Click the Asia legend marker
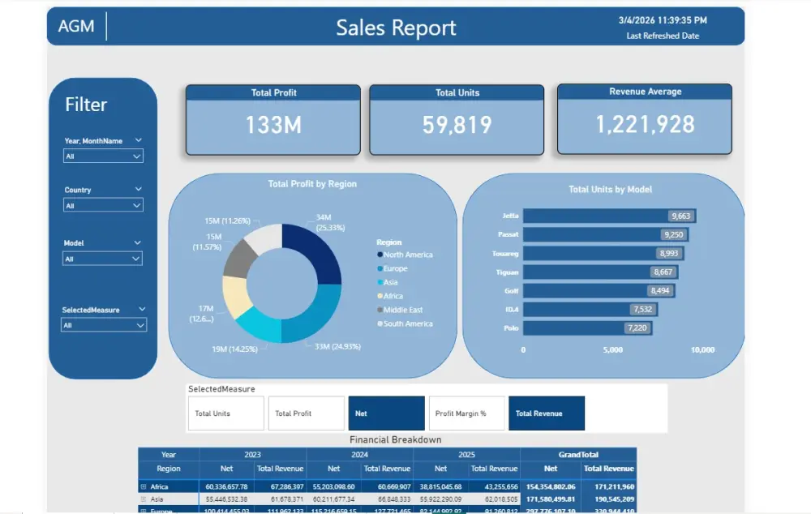This screenshot has width=811, height=514. click(x=380, y=282)
